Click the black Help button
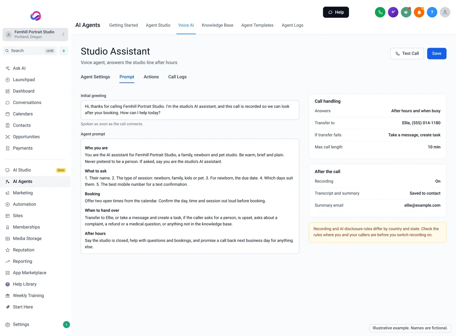456x336 pixels. coord(336,12)
